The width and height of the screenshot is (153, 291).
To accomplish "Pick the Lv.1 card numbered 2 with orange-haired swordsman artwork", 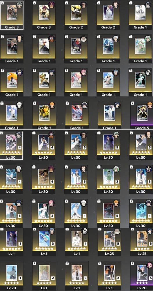I will [110, 276].
